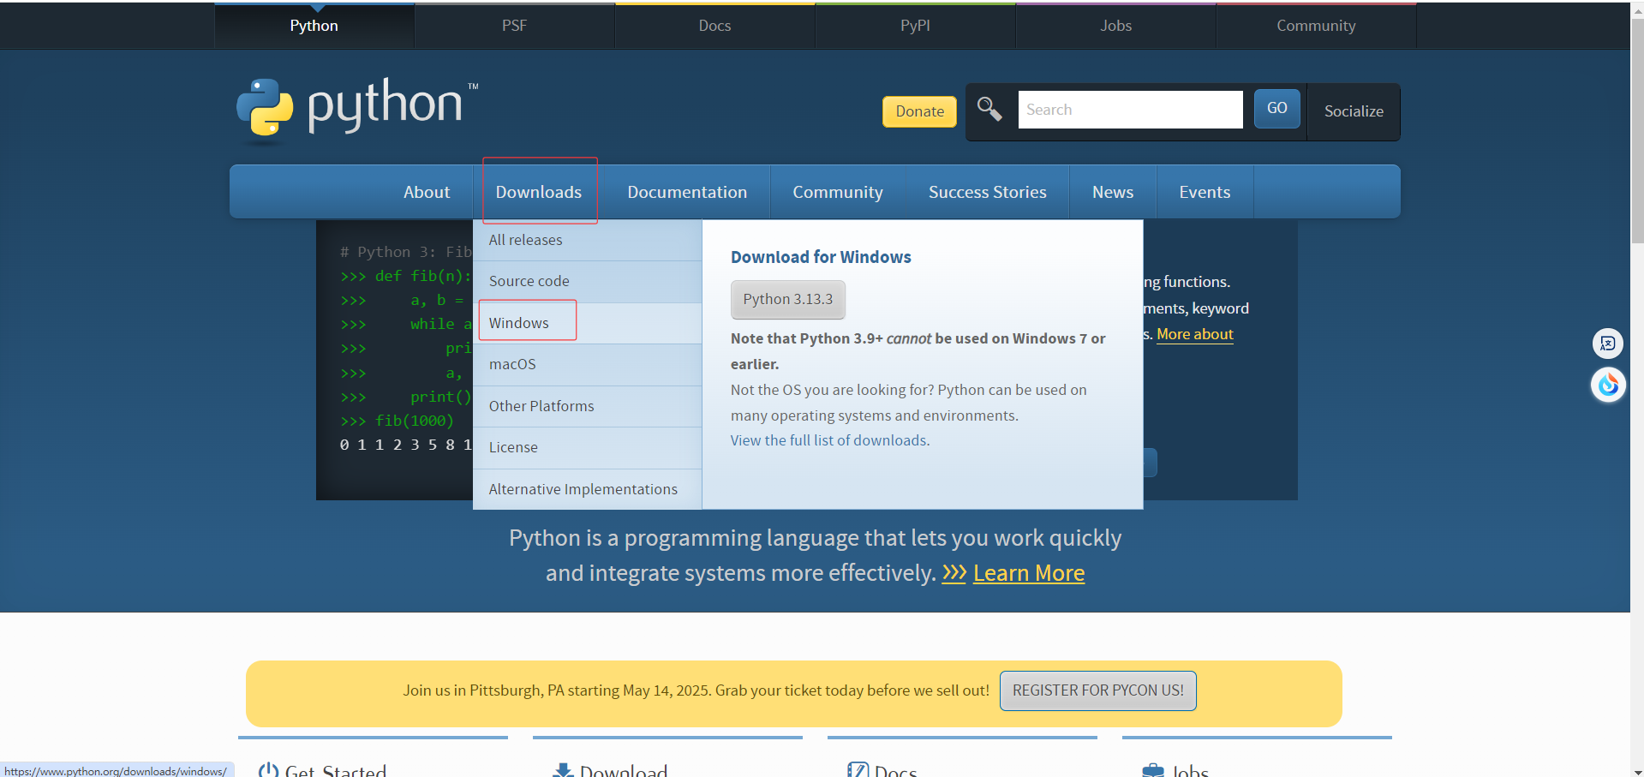Viewport: 1644px width, 777px height.
Task: Switch to the PyPI tab
Action: 914,25
